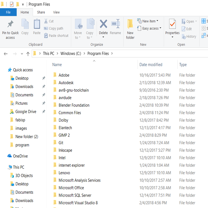Sort by the Name column header
Image resolution: width=208 pixels, height=208 pixels.
click(57, 64)
